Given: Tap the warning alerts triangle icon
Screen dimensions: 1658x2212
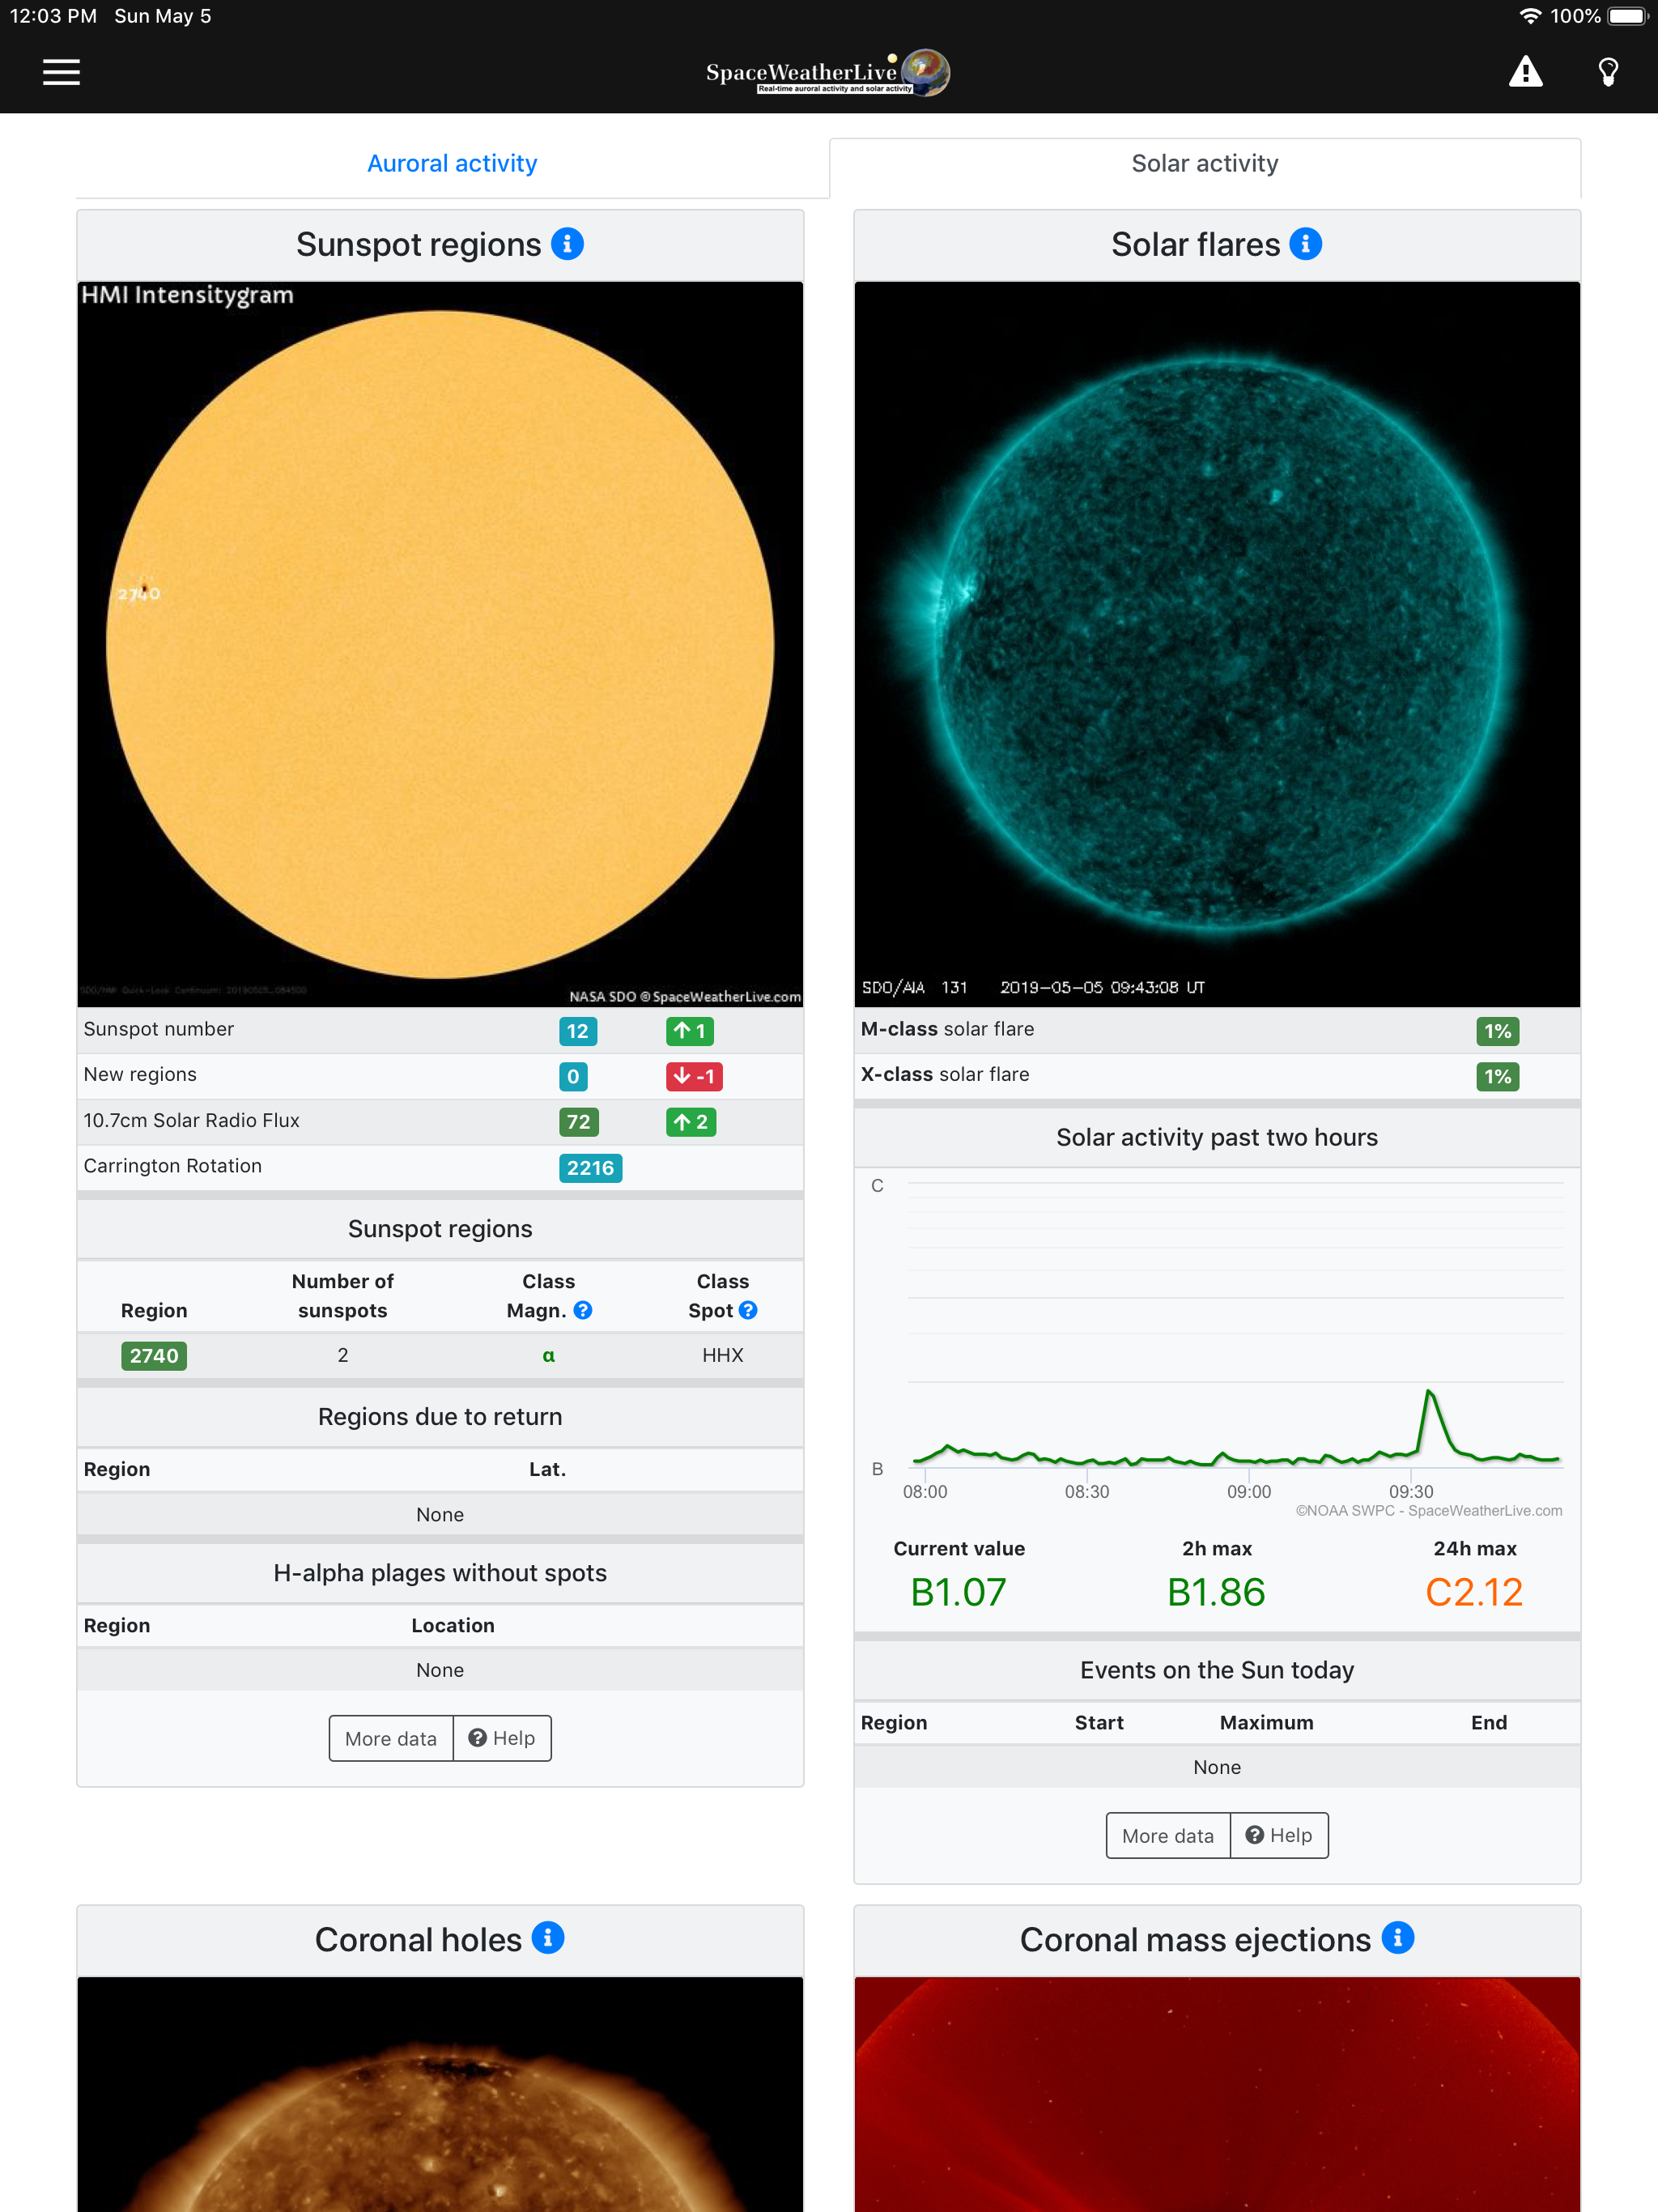Looking at the screenshot, I should pyautogui.click(x=1525, y=72).
